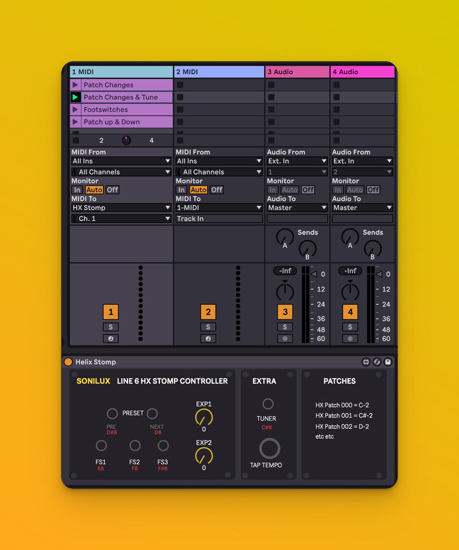
Task: Arm track 4 for recording
Action: 350,339
